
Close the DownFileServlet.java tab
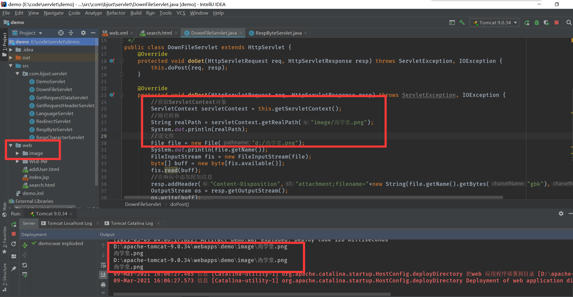[x=241, y=33]
